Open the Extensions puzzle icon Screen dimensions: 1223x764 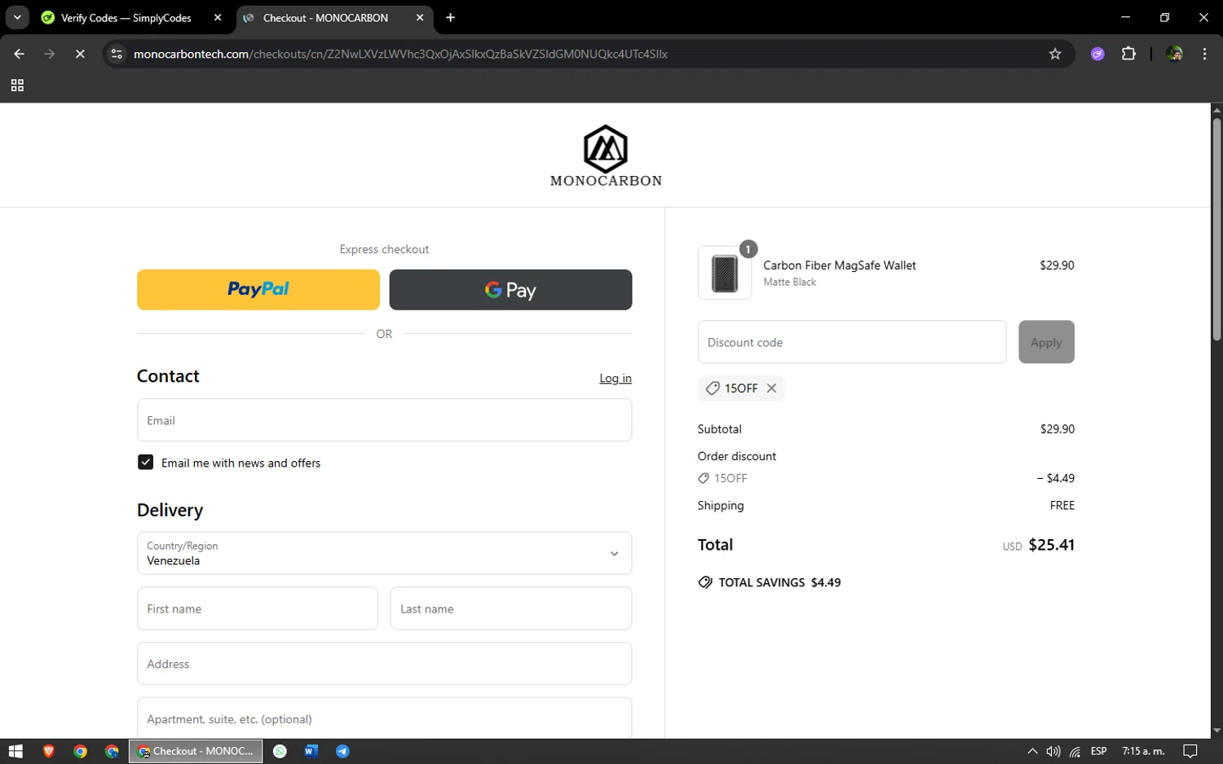click(x=1128, y=54)
